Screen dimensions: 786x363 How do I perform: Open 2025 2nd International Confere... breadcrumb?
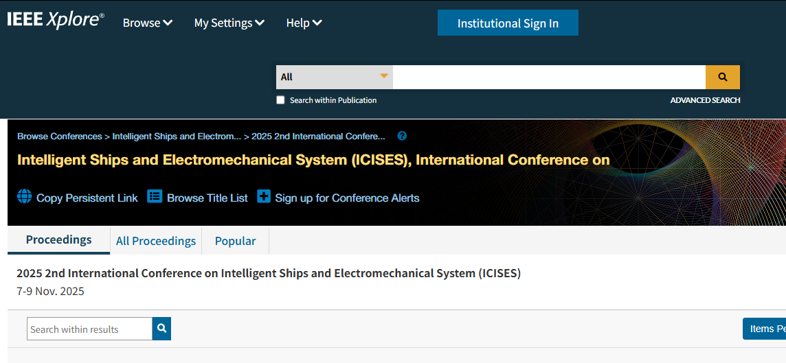point(318,136)
